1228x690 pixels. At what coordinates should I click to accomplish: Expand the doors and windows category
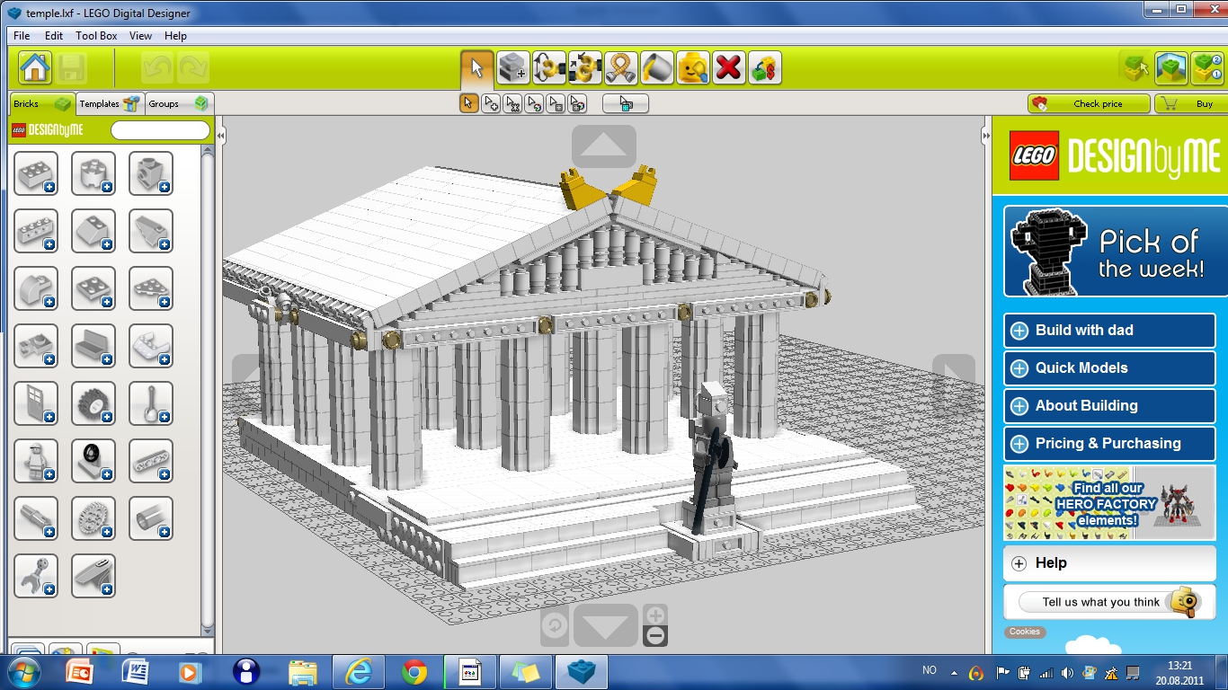click(x=36, y=403)
